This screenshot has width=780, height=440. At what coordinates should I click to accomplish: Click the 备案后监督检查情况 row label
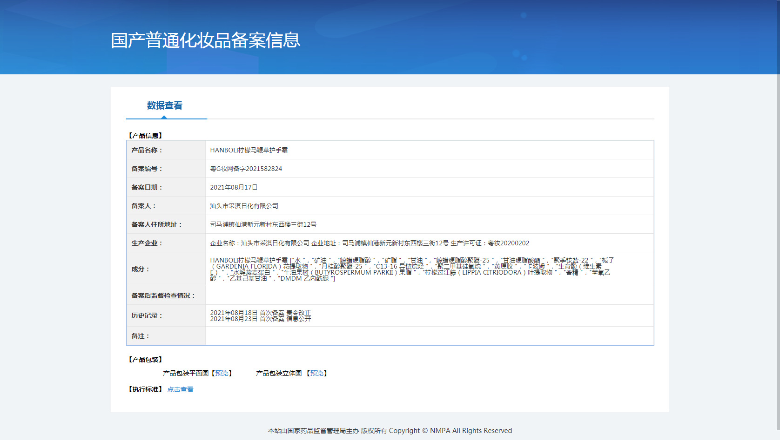pos(163,296)
